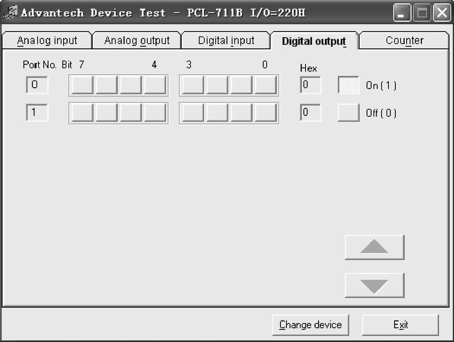
Task: Toggle bit 2 of port 1
Action: tap(217, 113)
